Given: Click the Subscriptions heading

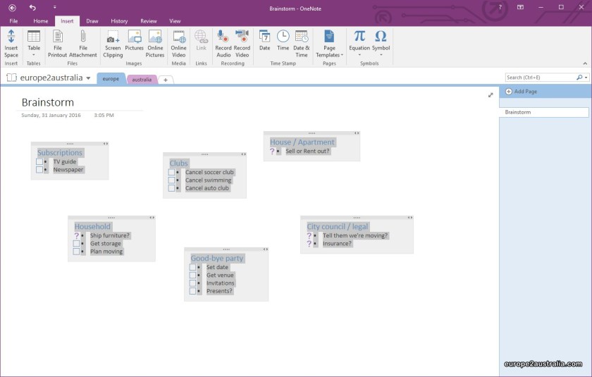Looking at the screenshot, I should [x=60, y=153].
